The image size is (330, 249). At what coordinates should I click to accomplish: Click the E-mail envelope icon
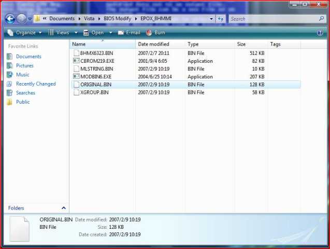(121, 33)
